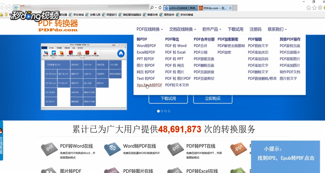Click the .pdf folder icon beside PDF转Word在线
Screen dimensions: 325x173
pos(49,149)
